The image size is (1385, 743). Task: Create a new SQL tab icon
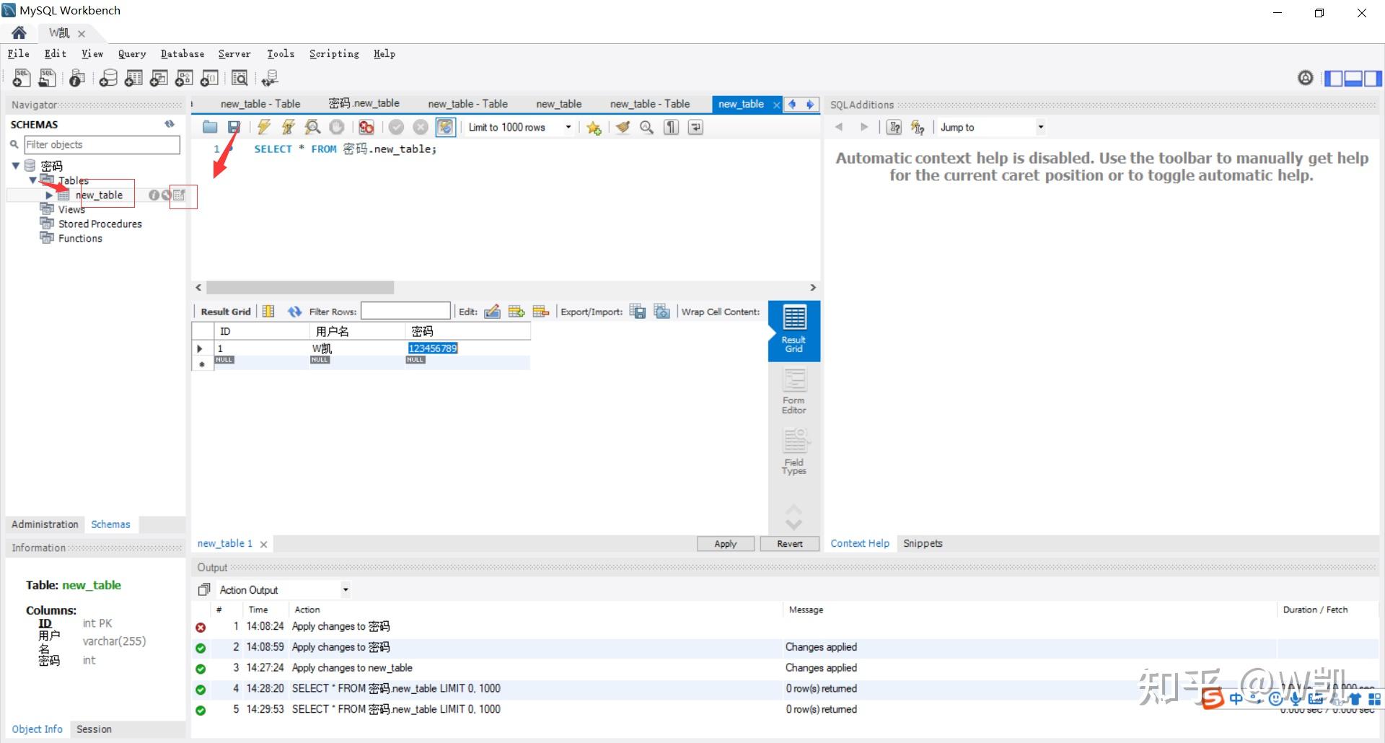[x=22, y=78]
